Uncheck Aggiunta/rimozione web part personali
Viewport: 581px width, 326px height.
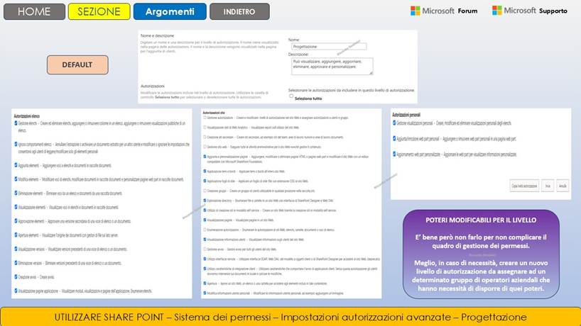point(394,139)
